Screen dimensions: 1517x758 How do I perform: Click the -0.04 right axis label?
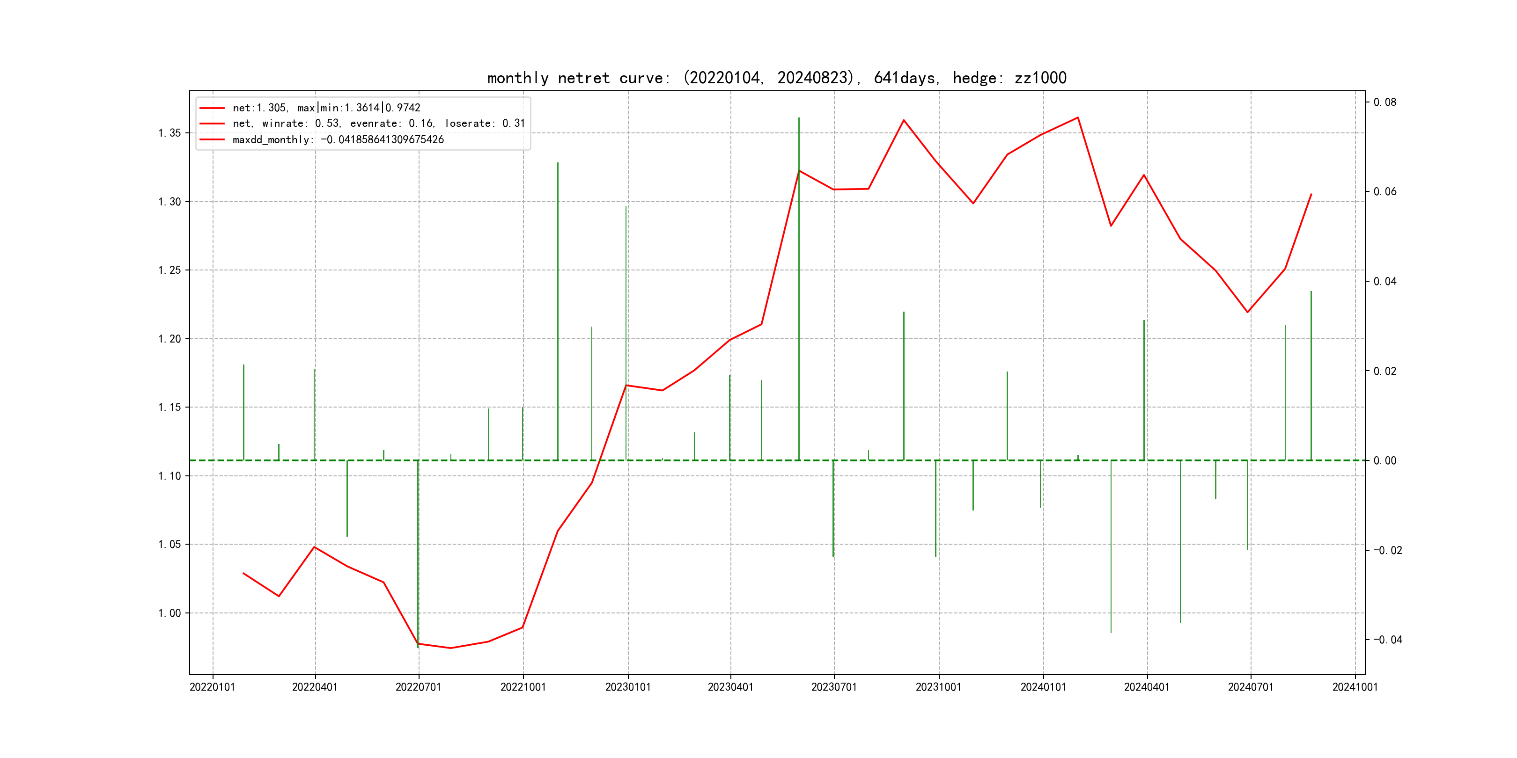[1387, 640]
